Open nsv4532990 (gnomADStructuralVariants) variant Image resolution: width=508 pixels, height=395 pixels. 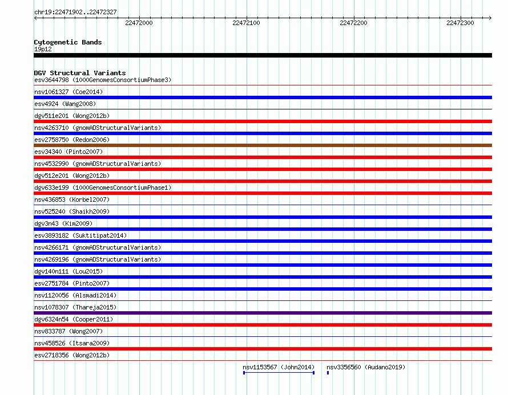98,164
